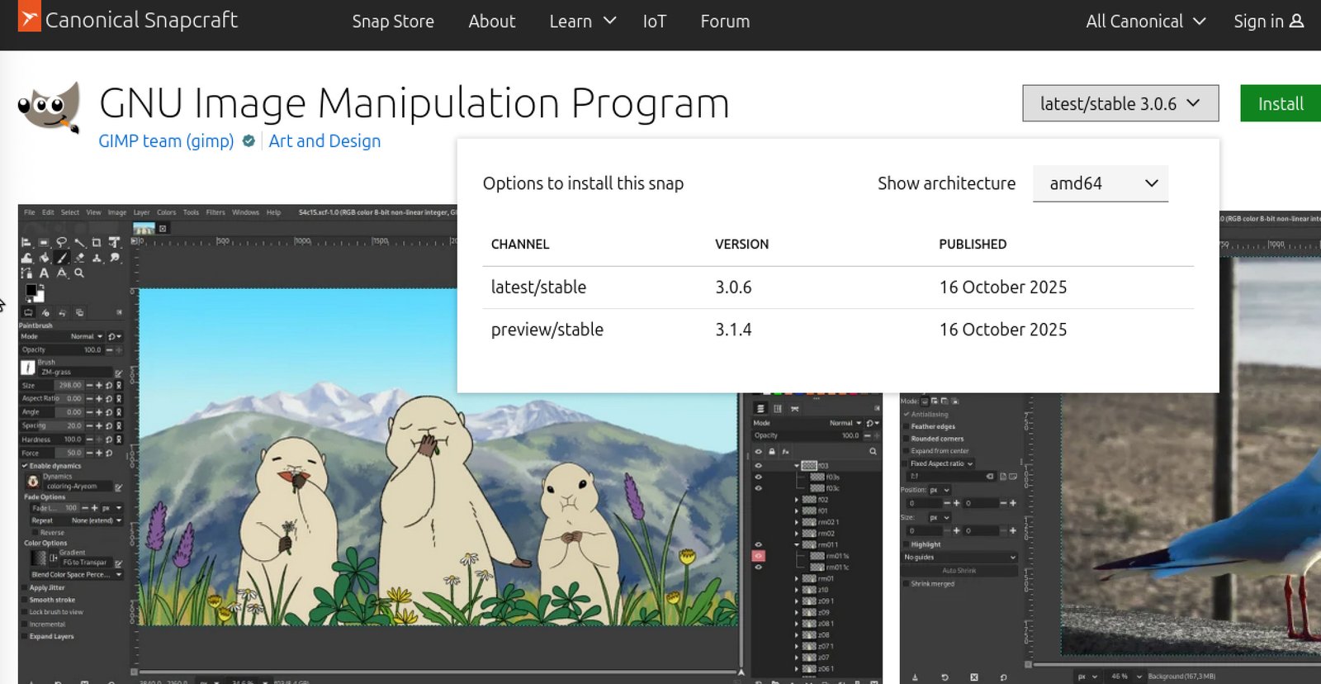Open the IoT nav link
Viewport: 1321px width, 684px height.
(x=654, y=21)
